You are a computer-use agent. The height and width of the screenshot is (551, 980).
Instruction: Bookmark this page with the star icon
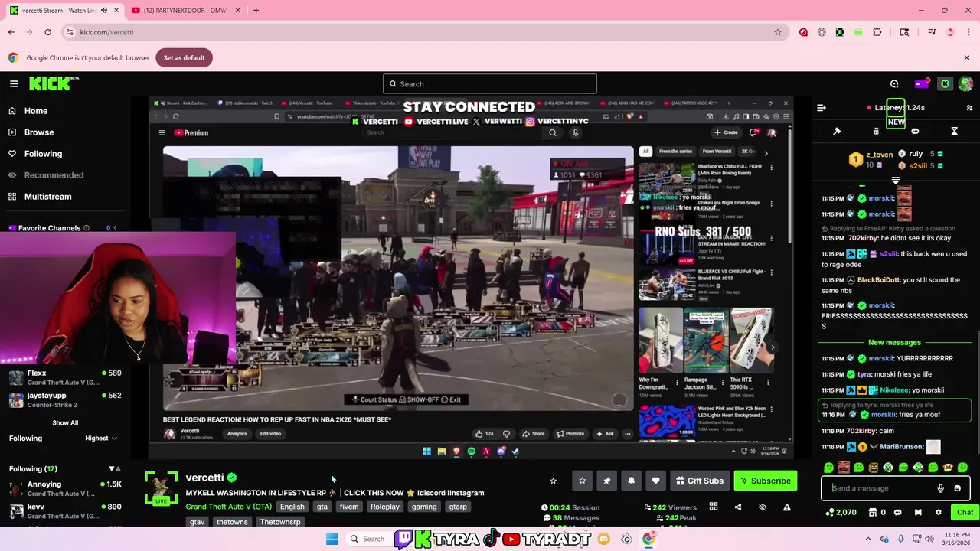coord(778,32)
